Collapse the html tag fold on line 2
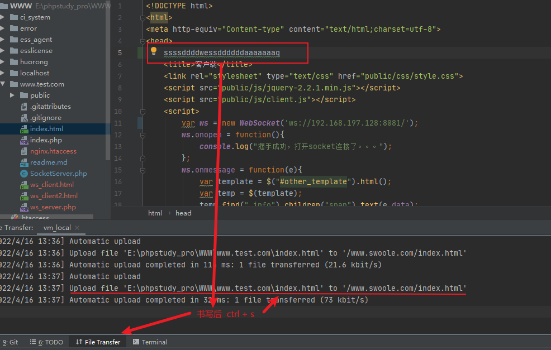The height and width of the screenshot is (350, 551). click(142, 17)
